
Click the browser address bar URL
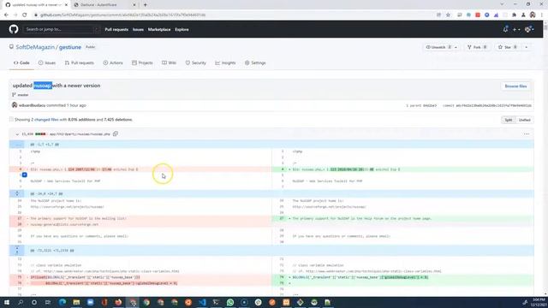pyautogui.click(x=122, y=15)
